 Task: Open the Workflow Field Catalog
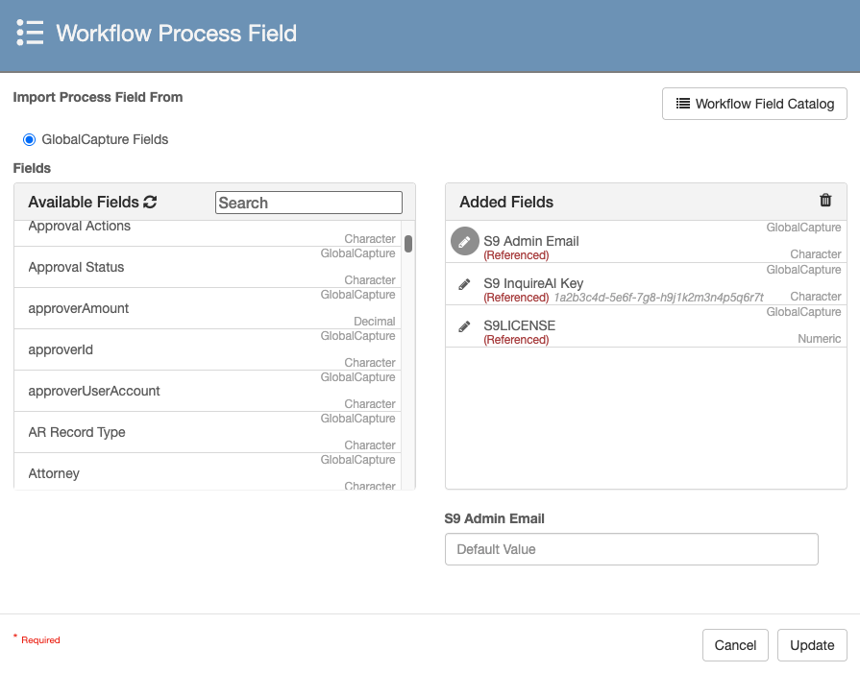pyautogui.click(x=754, y=104)
